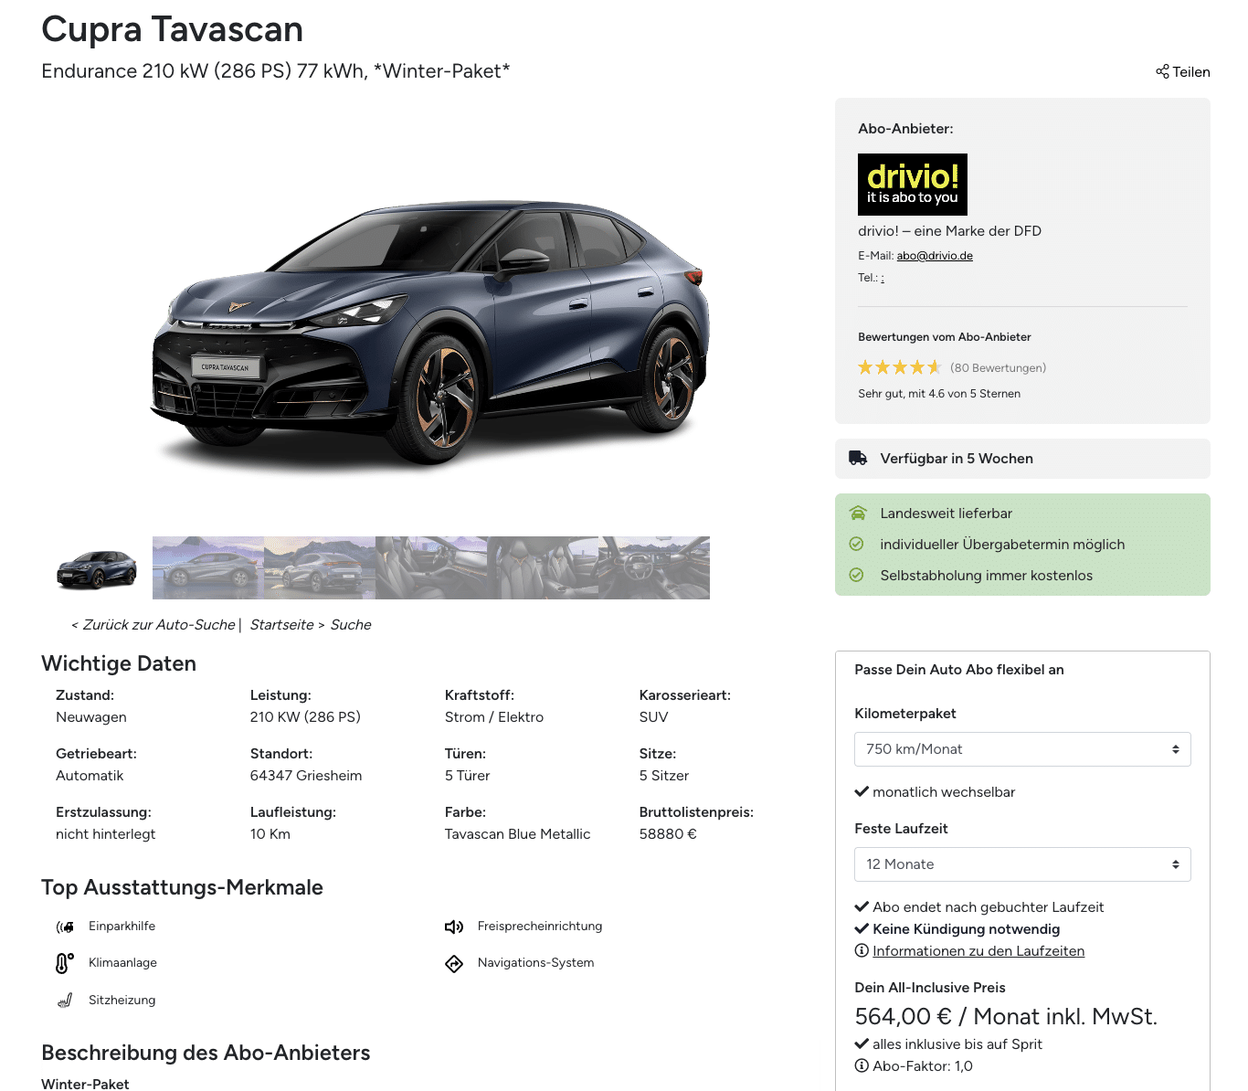Image resolution: width=1248 pixels, height=1091 pixels.
Task: Select the first thumbnail of blue car front
Action: point(97,568)
